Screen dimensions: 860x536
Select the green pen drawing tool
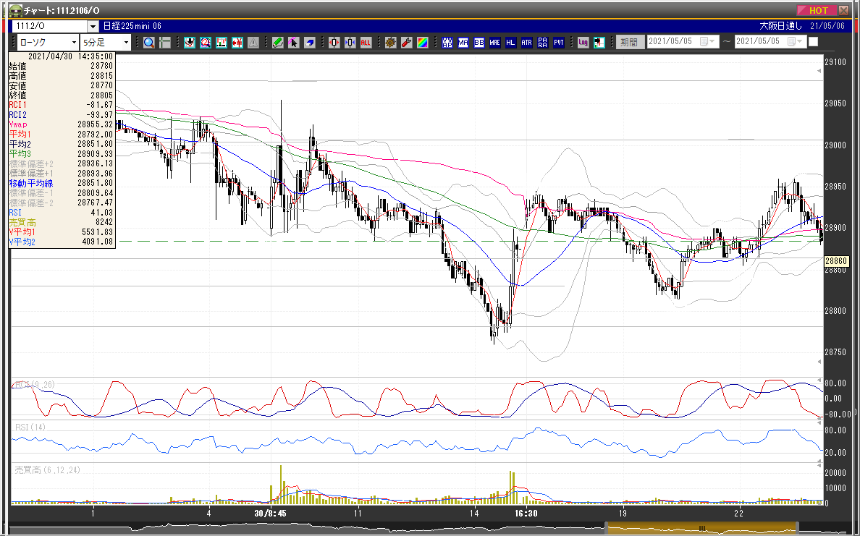(x=277, y=42)
